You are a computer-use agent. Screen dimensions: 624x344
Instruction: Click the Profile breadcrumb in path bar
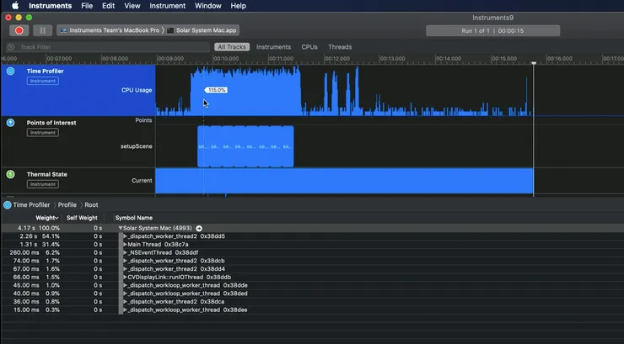pyautogui.click(x=67, y=204)
